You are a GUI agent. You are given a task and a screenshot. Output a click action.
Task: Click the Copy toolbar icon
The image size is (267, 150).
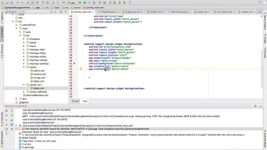coord(33,2)
